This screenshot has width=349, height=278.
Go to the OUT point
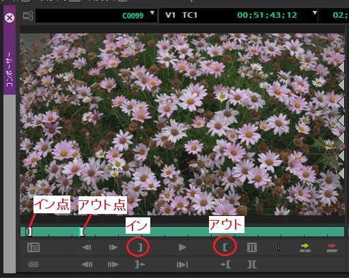(225, 264)
